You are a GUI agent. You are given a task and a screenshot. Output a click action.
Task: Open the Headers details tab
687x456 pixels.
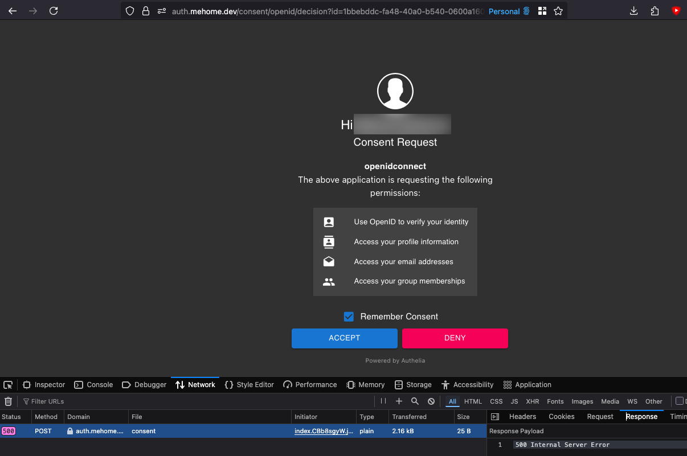522,417
